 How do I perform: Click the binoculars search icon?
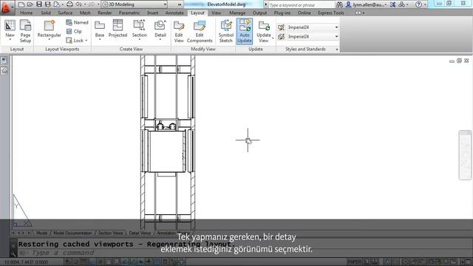click(339, 4)
